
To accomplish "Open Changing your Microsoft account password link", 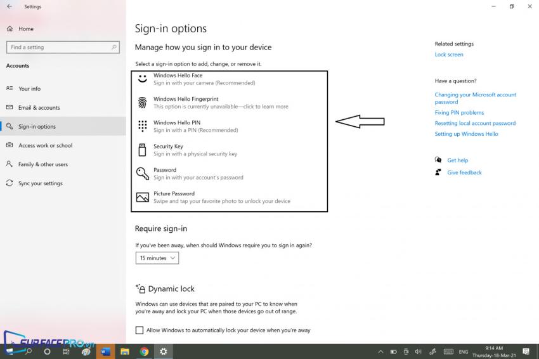I will 475,98.
